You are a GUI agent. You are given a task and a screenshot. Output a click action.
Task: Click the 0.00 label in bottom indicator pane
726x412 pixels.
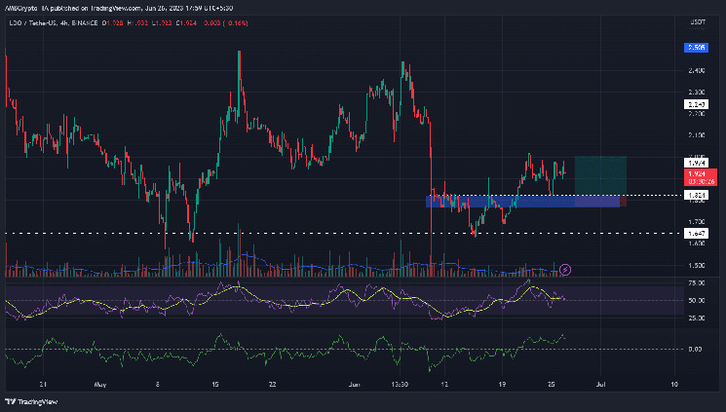point(695,349)
